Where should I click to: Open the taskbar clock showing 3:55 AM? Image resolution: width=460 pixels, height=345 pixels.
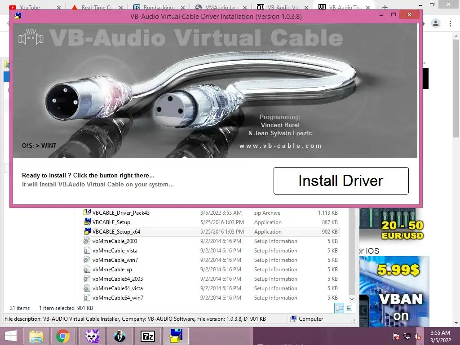440,336
